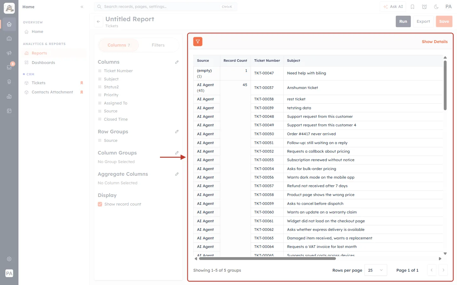The height and width of the screenshot is (285, 457).
Task: Open the megaphone icon in left rail
Action: point(9,53)
